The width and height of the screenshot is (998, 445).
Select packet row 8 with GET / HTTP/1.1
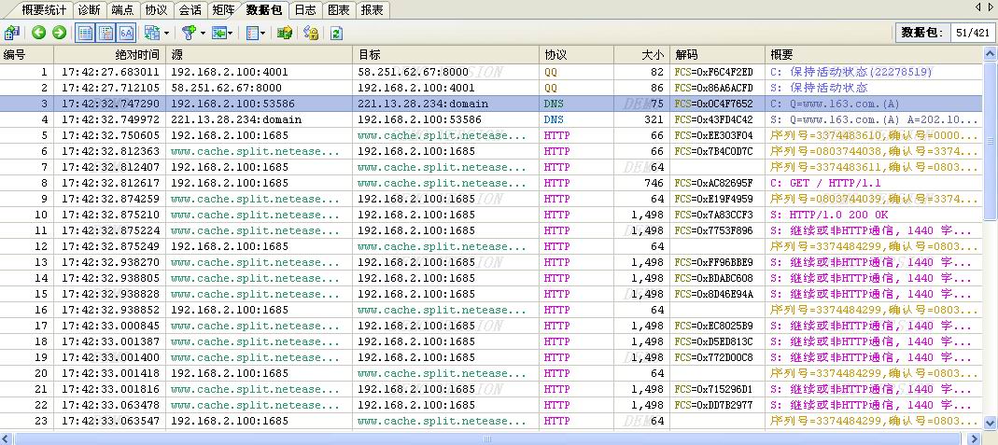[373, 183]
